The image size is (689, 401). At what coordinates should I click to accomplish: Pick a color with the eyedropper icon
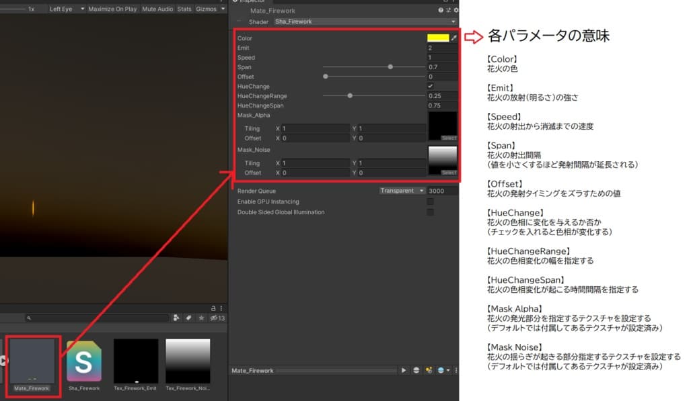[x=454, y=38]
